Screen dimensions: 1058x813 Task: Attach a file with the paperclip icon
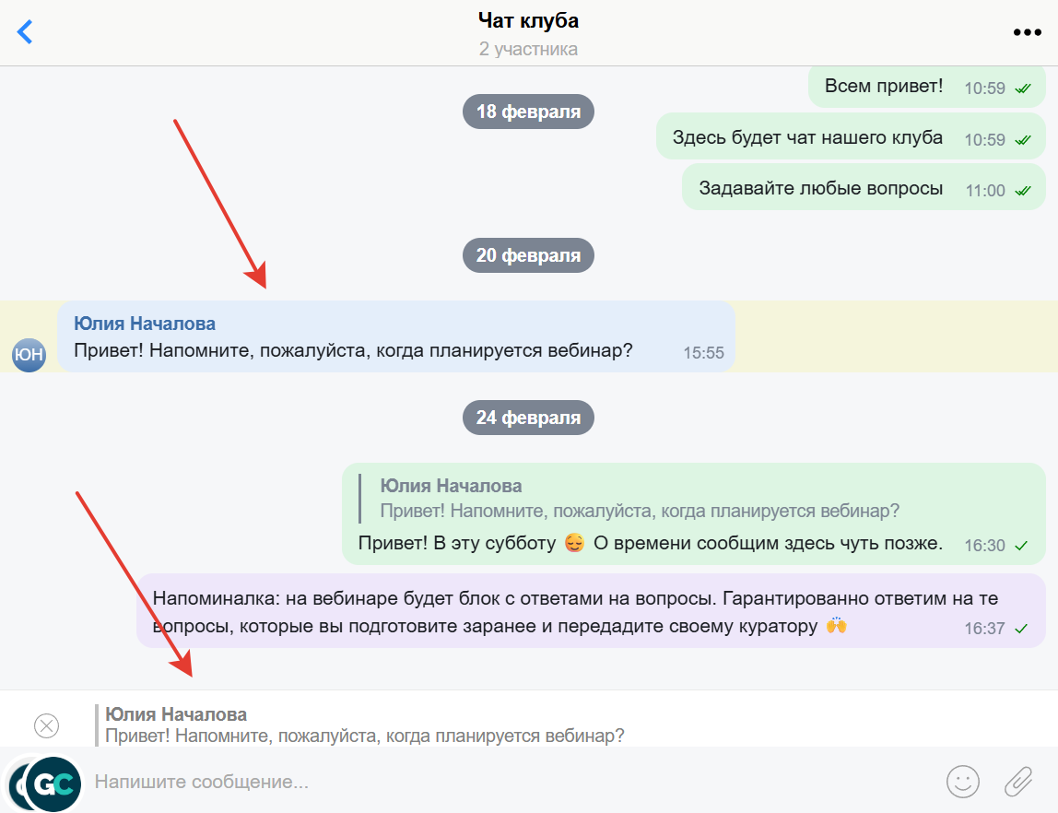click(x=1018, y=782)
